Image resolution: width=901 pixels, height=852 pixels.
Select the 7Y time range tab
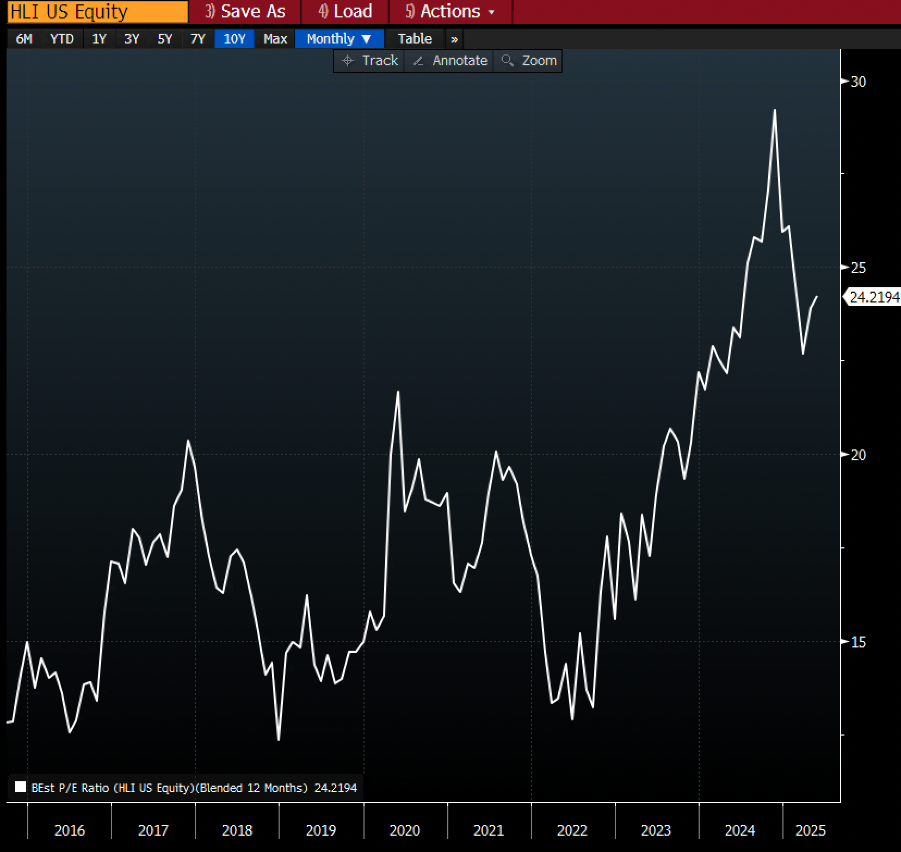(x=198, y=39)
